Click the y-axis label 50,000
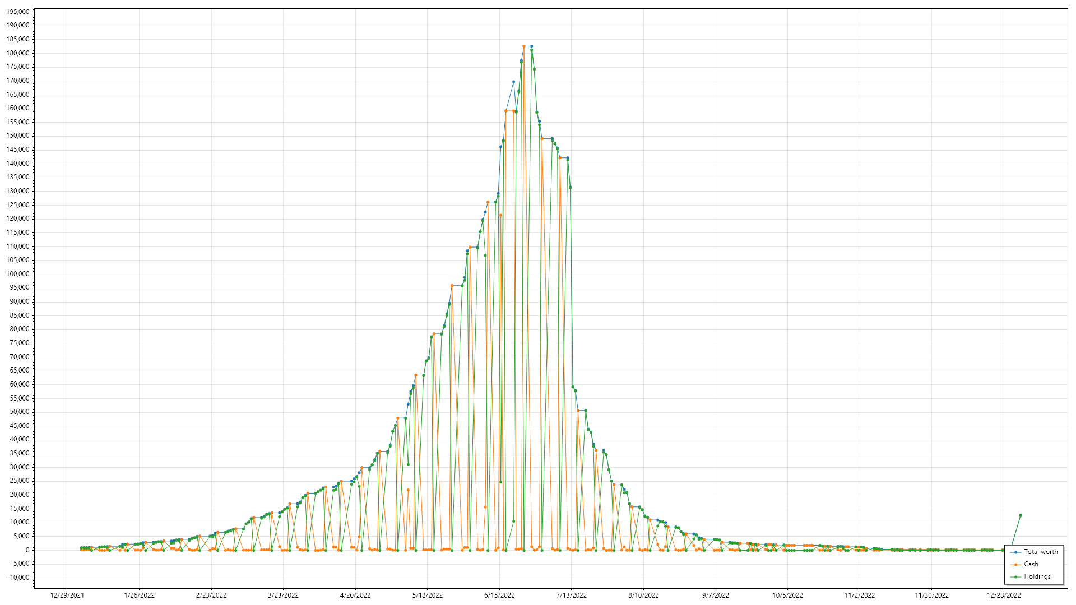 point(19,412)
